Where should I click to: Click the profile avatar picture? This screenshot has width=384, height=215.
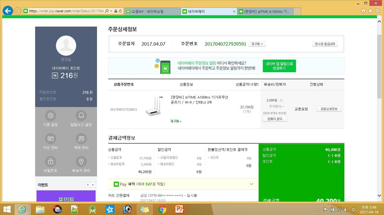66,46
